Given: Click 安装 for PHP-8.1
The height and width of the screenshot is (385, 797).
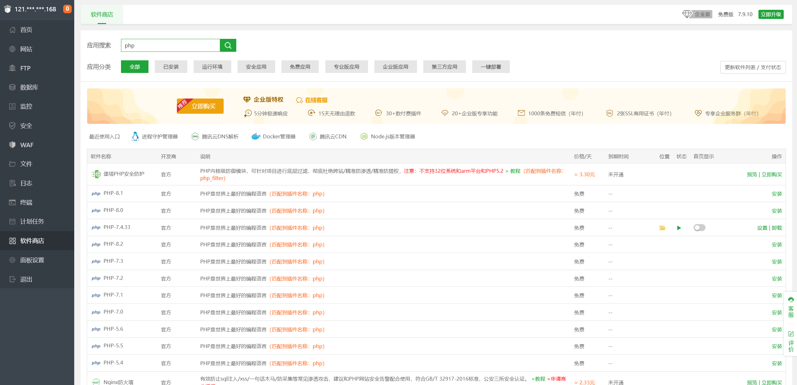Looking at the screenshot, I should click(777, 194).
